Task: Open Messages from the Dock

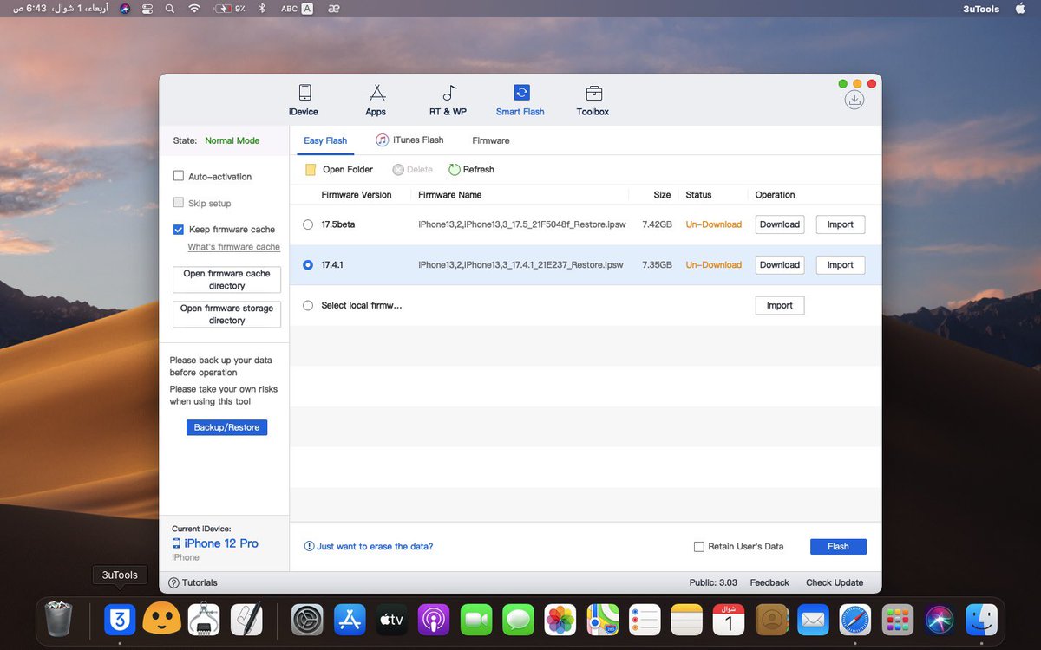Action: click(x=519, y=620)
